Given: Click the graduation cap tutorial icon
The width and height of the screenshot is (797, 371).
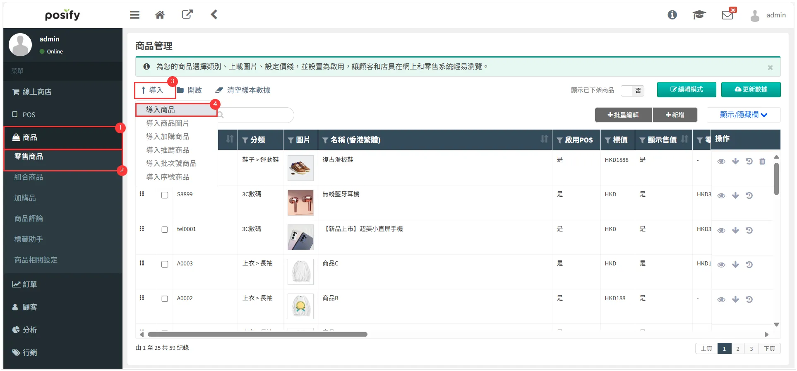Looking at the screenshot, I should [x=699, y=15].
